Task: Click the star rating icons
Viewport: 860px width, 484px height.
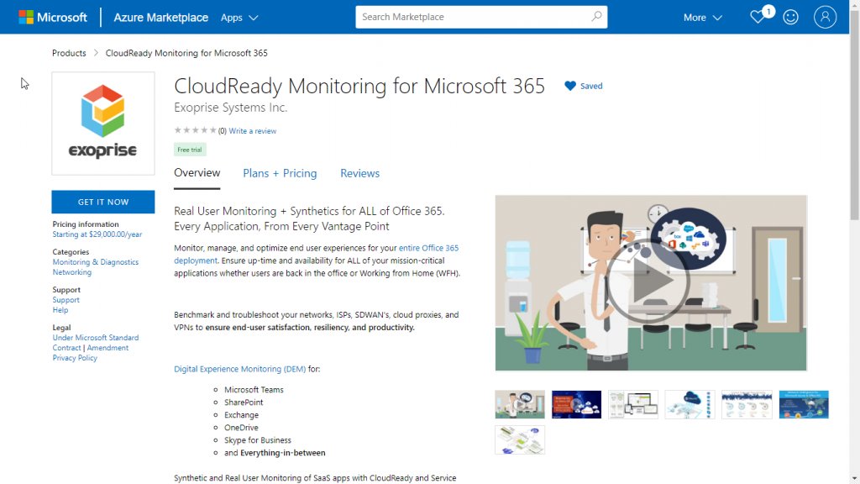Action: click(195, 130)
